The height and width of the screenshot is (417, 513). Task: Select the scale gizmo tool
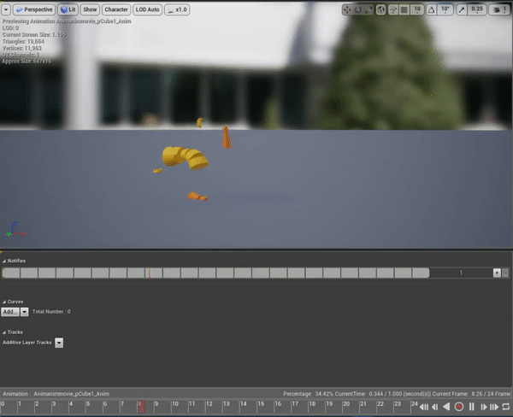(369, 9)
